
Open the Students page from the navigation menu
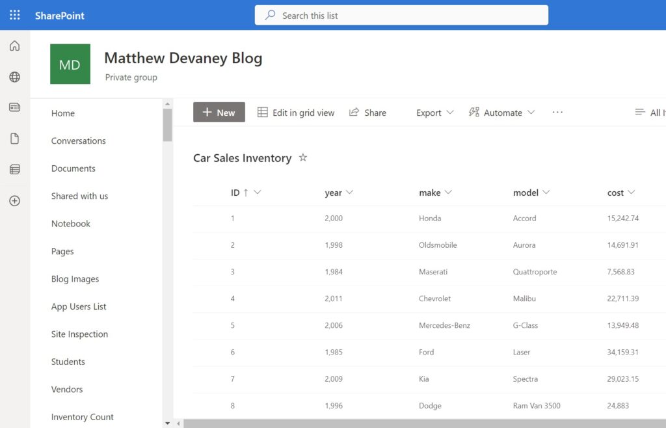click(x=68, y=362)
